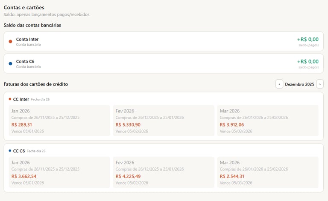The height and width of the screenshot is (201, 328).
Task: Go to previous month with left chevron
Action: coord(279,84)
